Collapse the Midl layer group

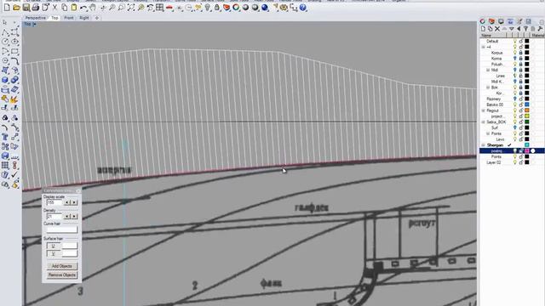488,70
